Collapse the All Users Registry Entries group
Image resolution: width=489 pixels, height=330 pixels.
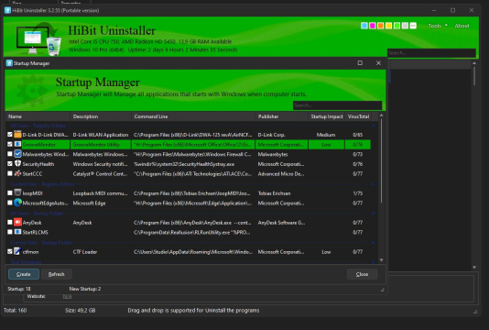(373, 126)
